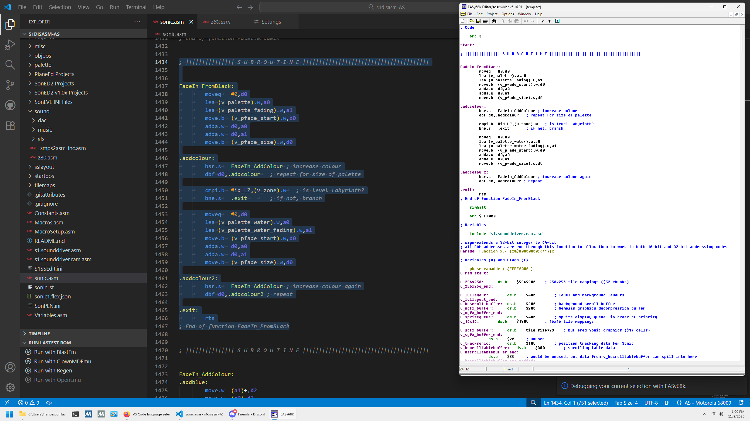Open Source Control in the VS Code sidebar

10,85
